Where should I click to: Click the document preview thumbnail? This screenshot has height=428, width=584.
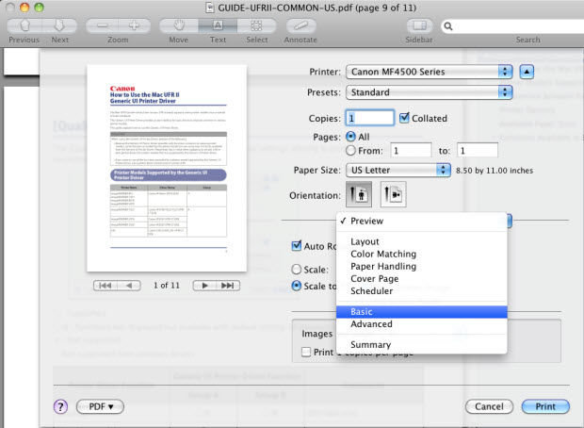tap(167, 168)
